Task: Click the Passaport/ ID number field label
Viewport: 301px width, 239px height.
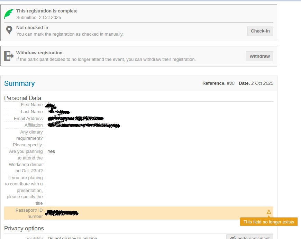Action: 29,213
